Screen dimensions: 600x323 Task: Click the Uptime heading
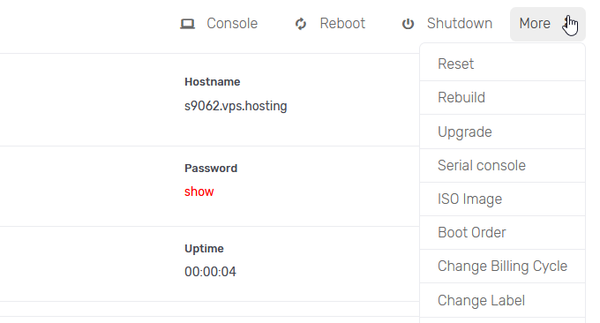[x=204, y=249]
